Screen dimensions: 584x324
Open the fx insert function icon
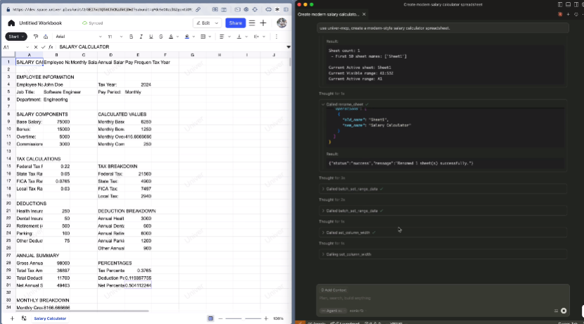(x=51, y=47)
